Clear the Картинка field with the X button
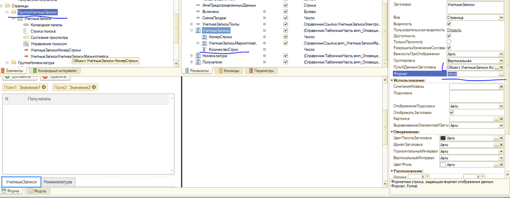Image resolution: width=510 pixels, height=198 pixels. click(x=501, y=119)
